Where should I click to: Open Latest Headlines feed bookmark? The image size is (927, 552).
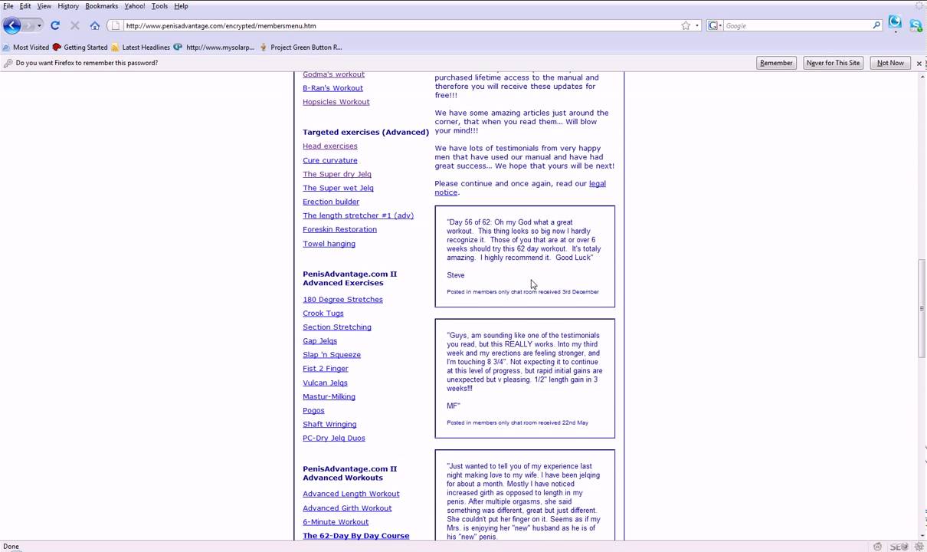[x=140, y=48]
